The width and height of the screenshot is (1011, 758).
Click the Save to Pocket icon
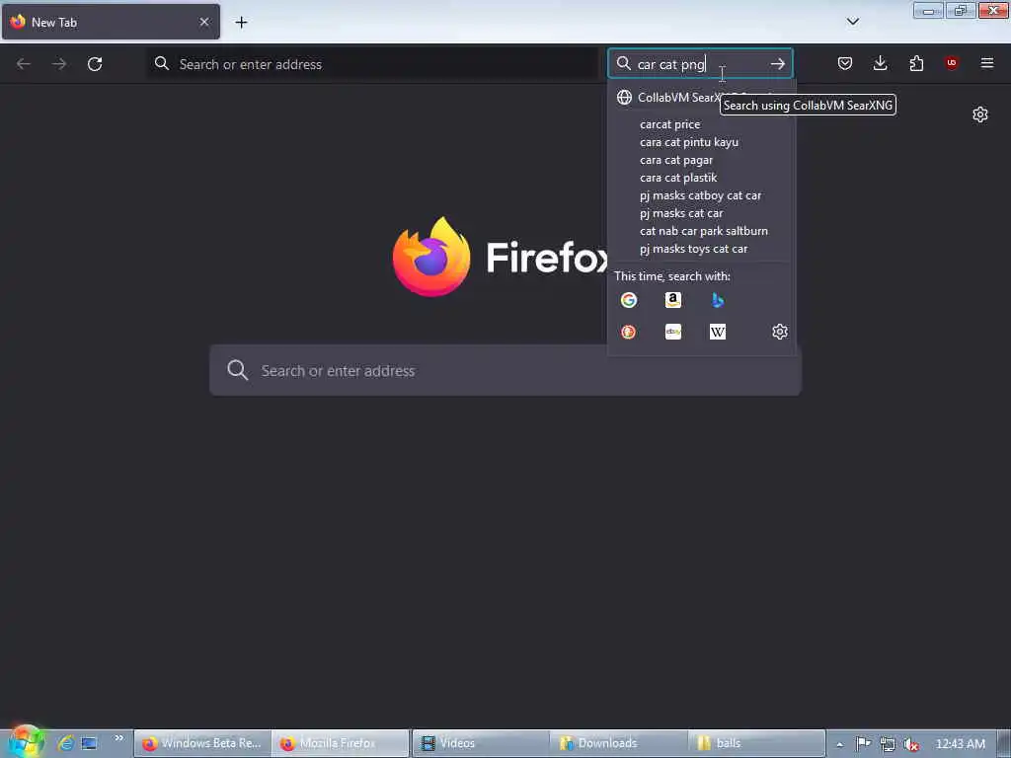tap(845, 63)
